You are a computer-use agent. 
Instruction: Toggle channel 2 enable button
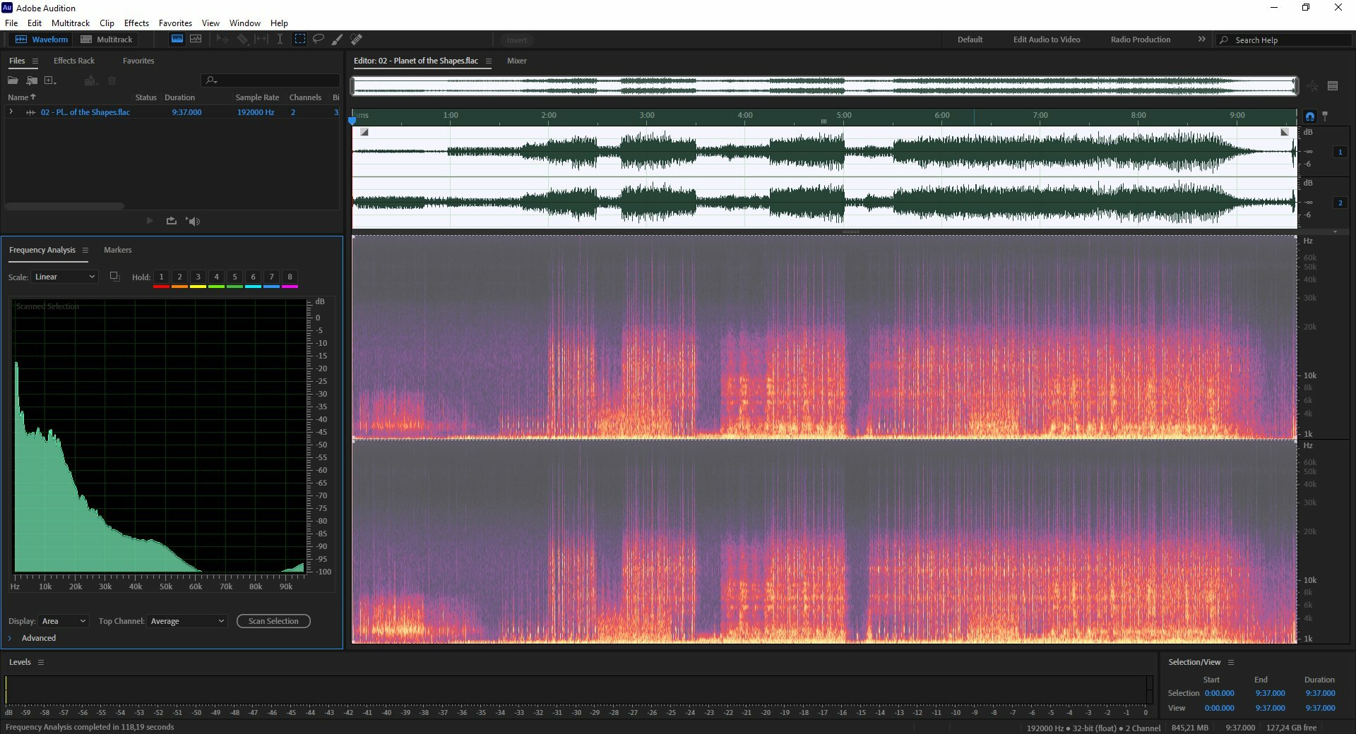coord(1340,203)
